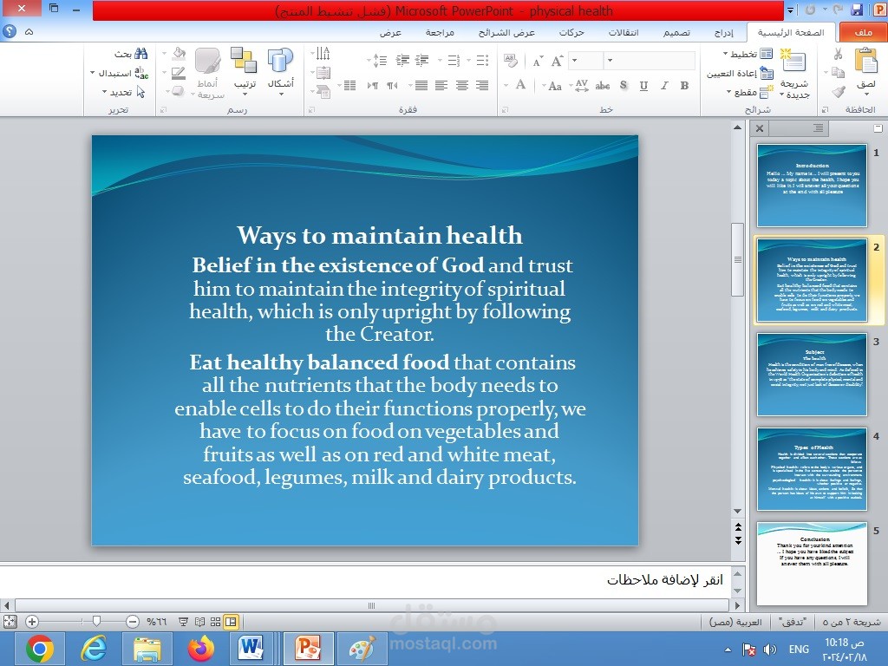The width and height of the screenshot is (888, 666).
Task: Click the increase font size icon
Action: coord(558,60)
